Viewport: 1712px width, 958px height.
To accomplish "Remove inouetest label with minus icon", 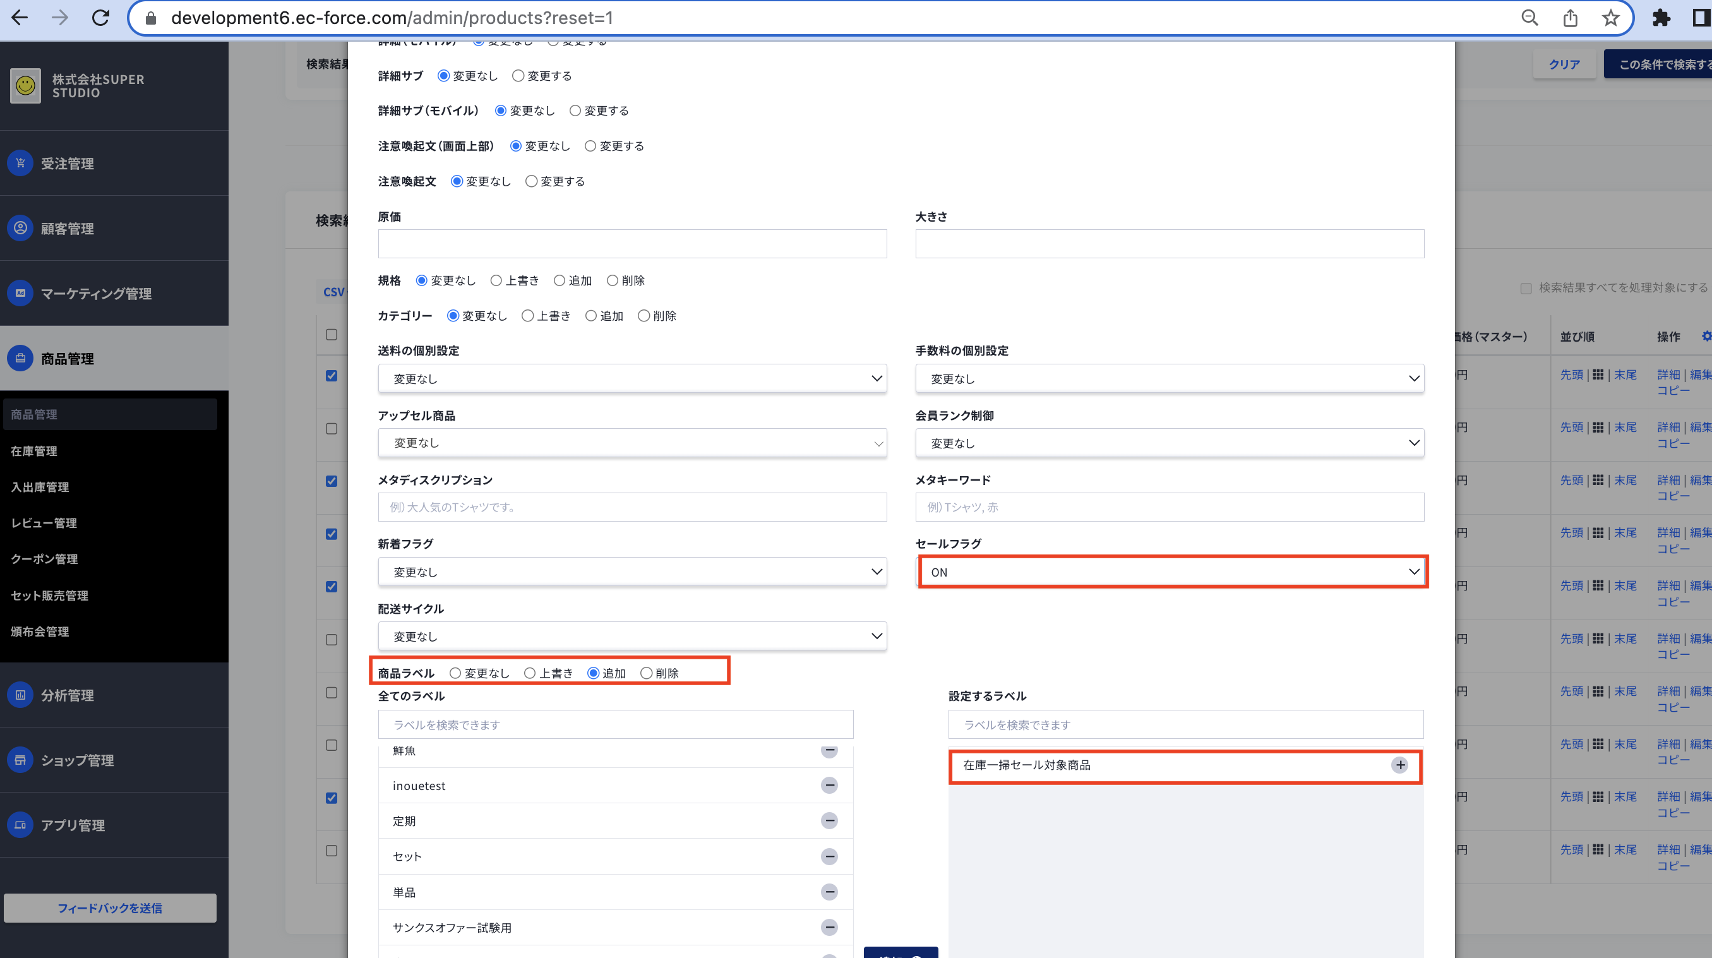I will [x=829, y=785].
